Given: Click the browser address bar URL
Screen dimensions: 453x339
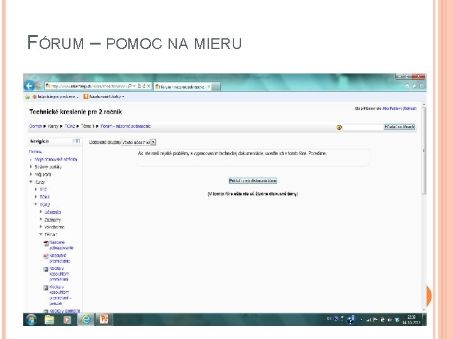Looking at the screenshot, I should (x=89, y=86).
